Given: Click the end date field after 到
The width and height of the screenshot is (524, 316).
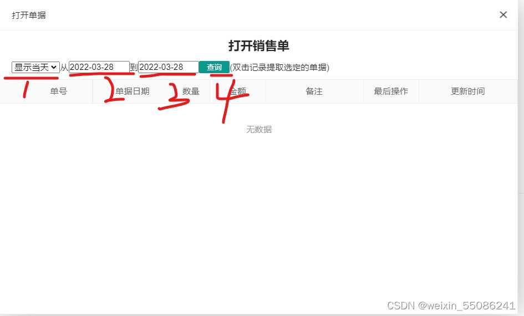Looking at the screenshot, I should tap(169, 67).
